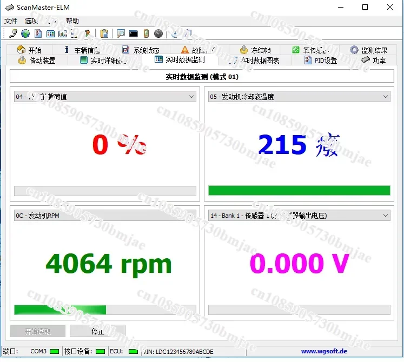Viewport: 404px width, 362px height.
Task: Open the 实时数据图表 tab
Action: (x=255, y=61)
